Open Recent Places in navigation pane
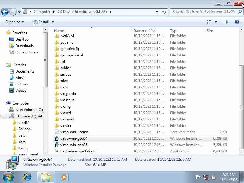 [27, 52]
